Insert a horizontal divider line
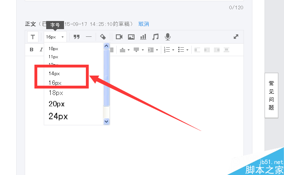 89,37
